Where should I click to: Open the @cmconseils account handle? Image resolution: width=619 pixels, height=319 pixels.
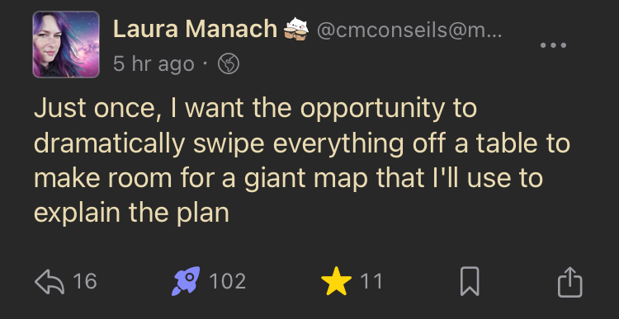point(409,30)
